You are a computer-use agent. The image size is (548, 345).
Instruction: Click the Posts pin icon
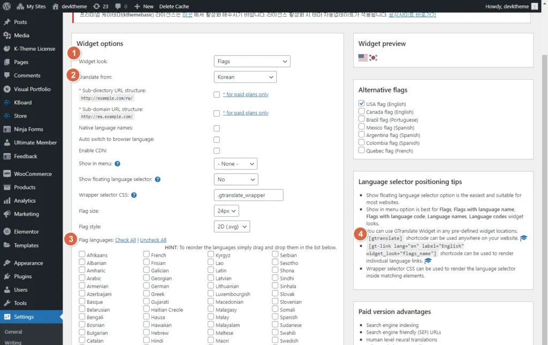click(6, 22)
